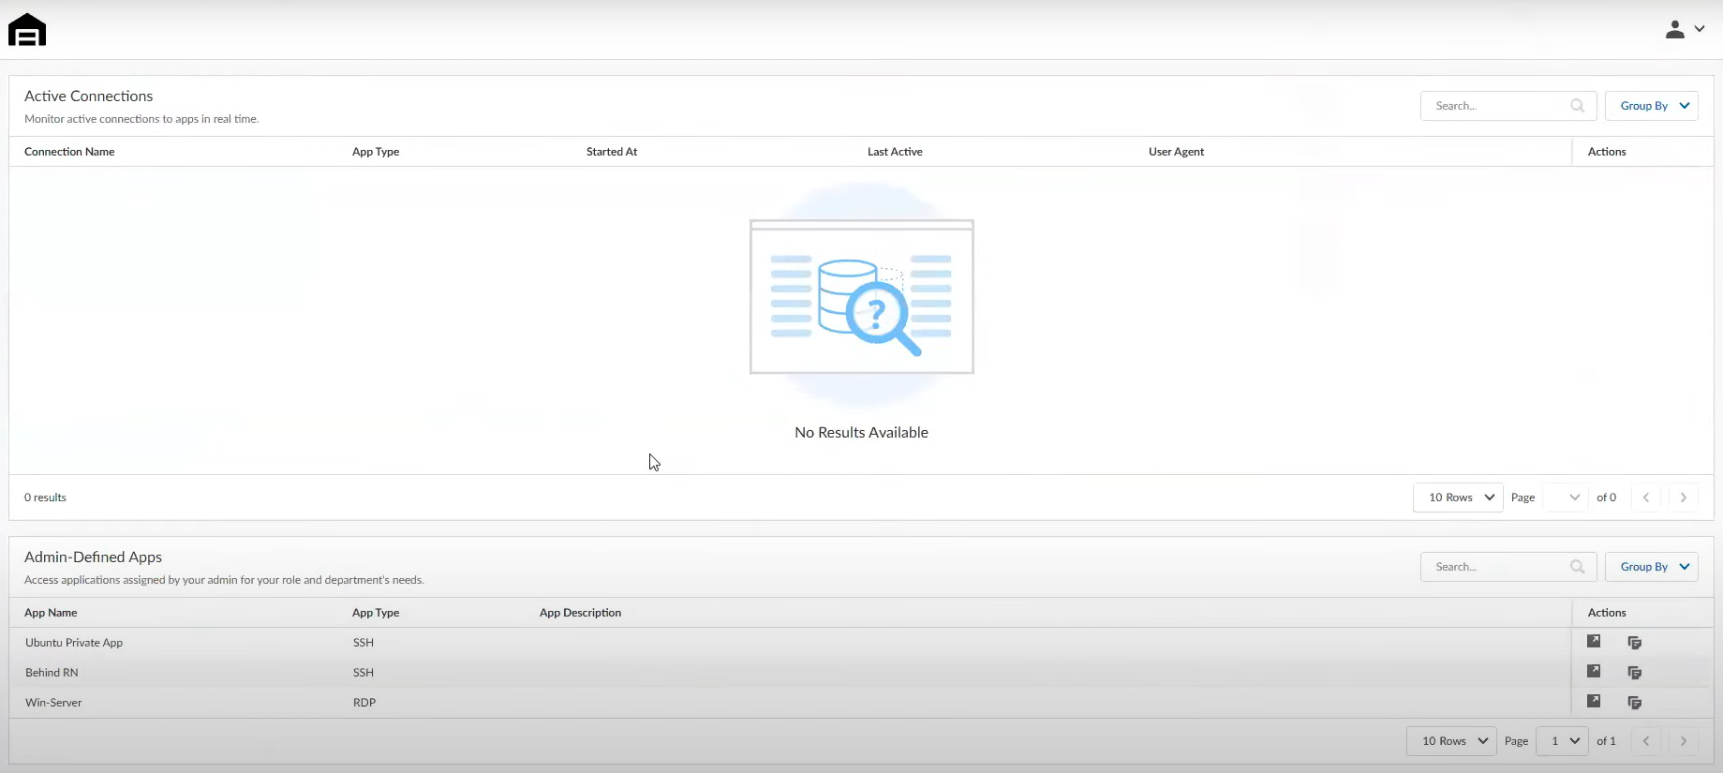Click the home logo icon in header
The width and height of the screenshot is (1723, 773).
(27, 30)
